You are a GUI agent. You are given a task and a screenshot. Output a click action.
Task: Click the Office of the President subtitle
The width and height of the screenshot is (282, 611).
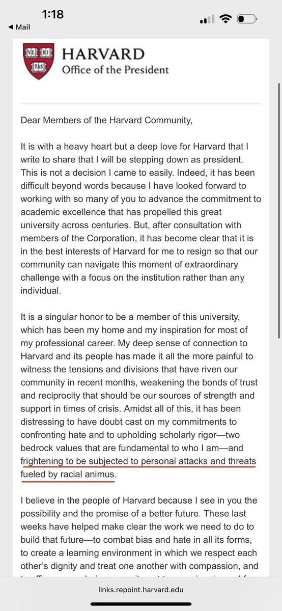[115, 70]
